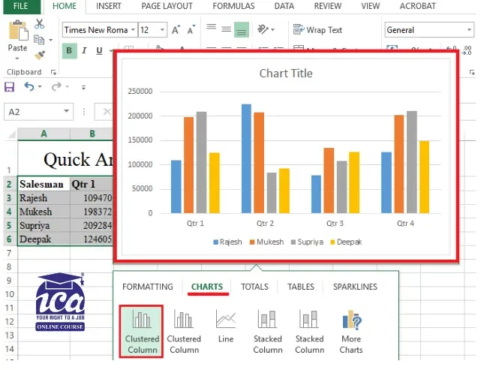Switch to the PAGE LAYOUT tab
Screen dimensions: 493x370
(x=167, y=6)
